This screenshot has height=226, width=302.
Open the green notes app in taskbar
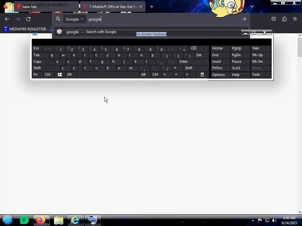click(24, 220)
